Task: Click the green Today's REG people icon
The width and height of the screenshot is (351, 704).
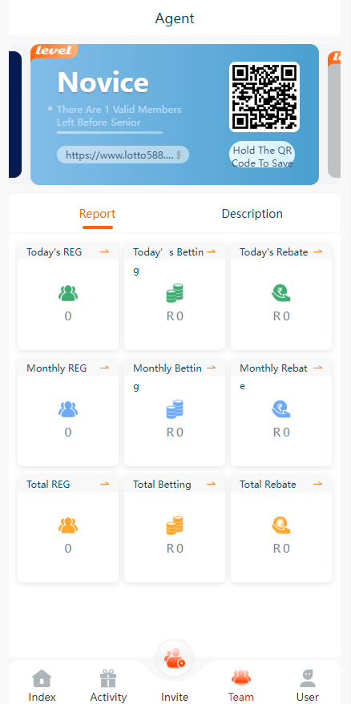Action: (68, 293)
